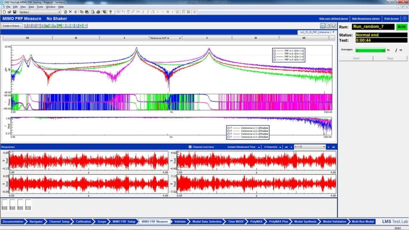
Task: Check the Coherence A:4:+Z/Multiple legend box
Action: [228, 137]
